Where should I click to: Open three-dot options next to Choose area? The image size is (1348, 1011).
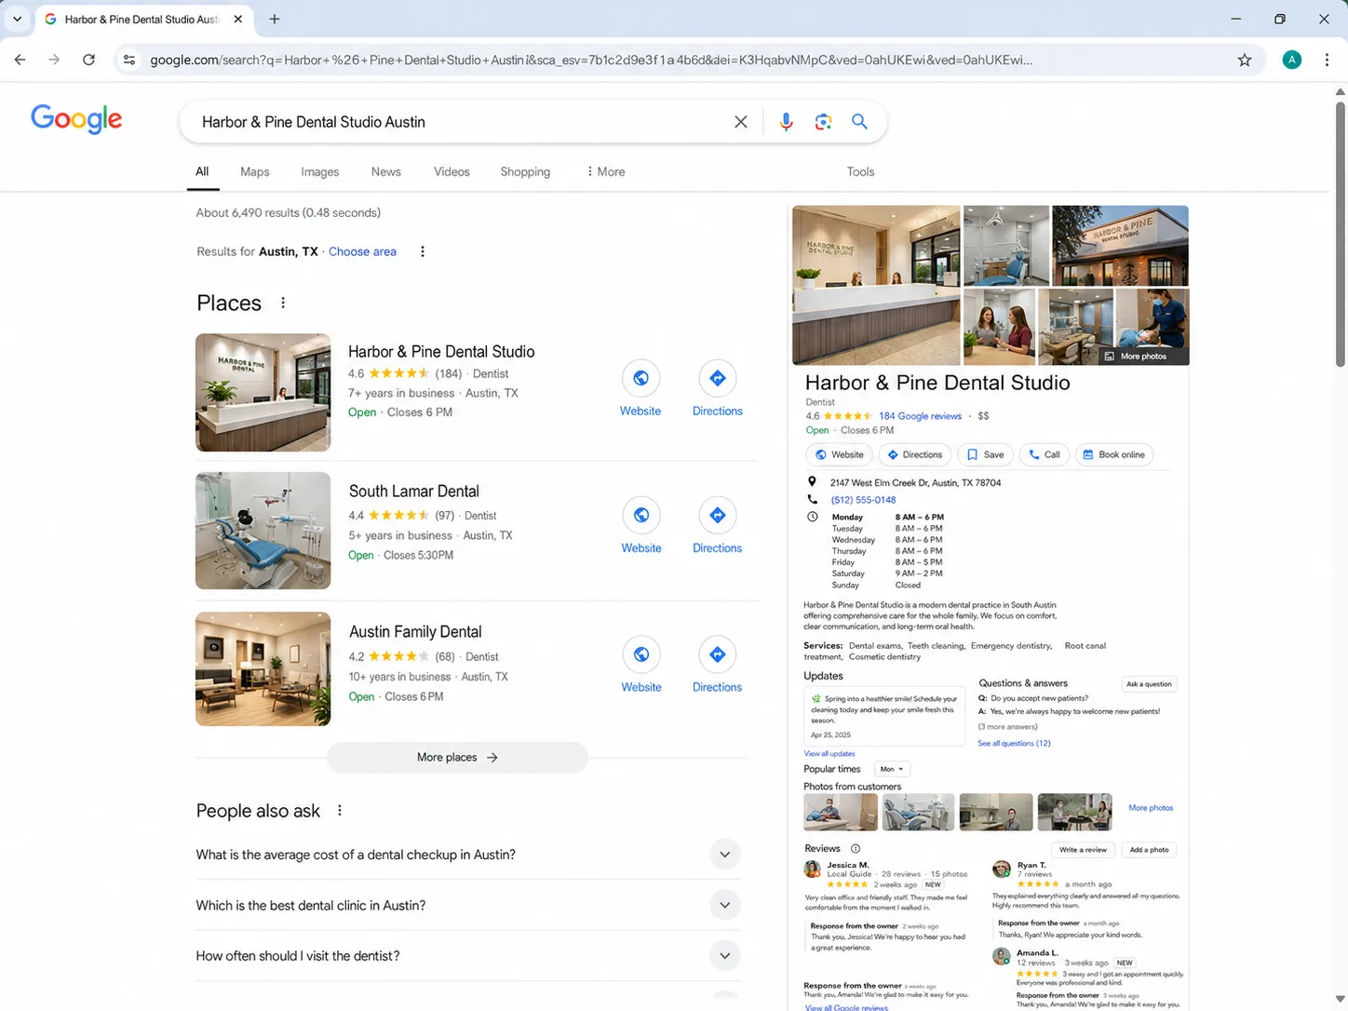coord(423,251)
